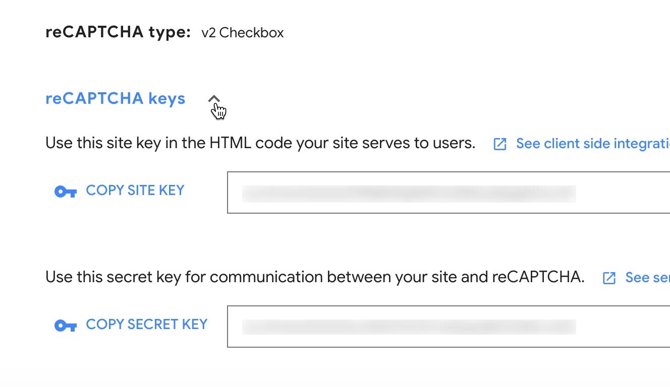Click the secret key communication description
Screen dimensions: 670x387
click(x=315, y=277)
